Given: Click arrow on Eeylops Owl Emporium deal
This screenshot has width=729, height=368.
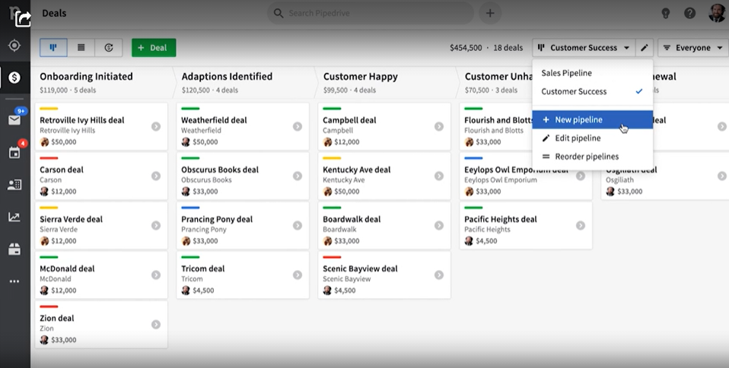Looking at the screenshot, I should point(580,176).
